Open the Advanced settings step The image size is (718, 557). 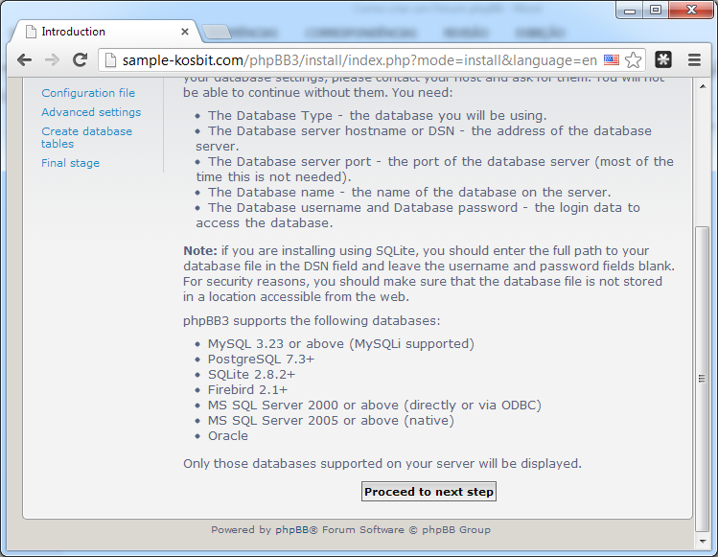(x=91, y=112)
